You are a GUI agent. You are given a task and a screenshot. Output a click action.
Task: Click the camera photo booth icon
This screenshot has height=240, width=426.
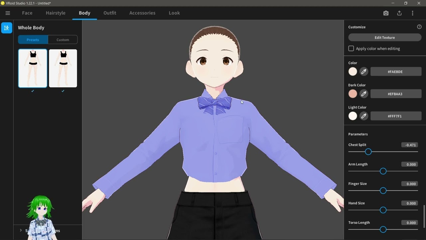click(386, 13)
